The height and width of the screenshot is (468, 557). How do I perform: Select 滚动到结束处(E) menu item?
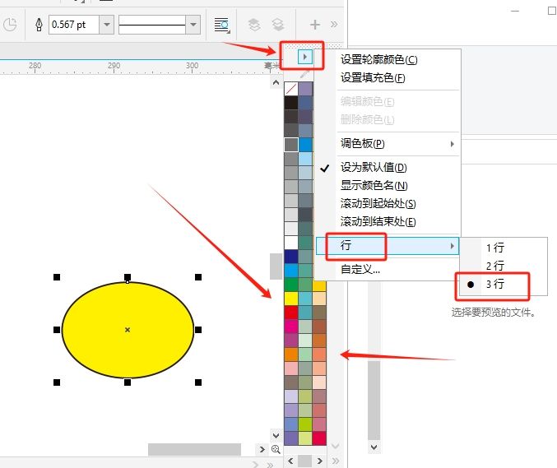[378, 221]
